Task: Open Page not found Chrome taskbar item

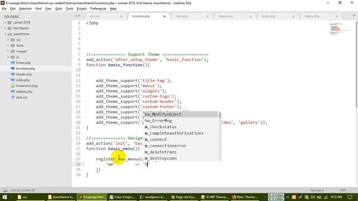Action: [183, 197]
